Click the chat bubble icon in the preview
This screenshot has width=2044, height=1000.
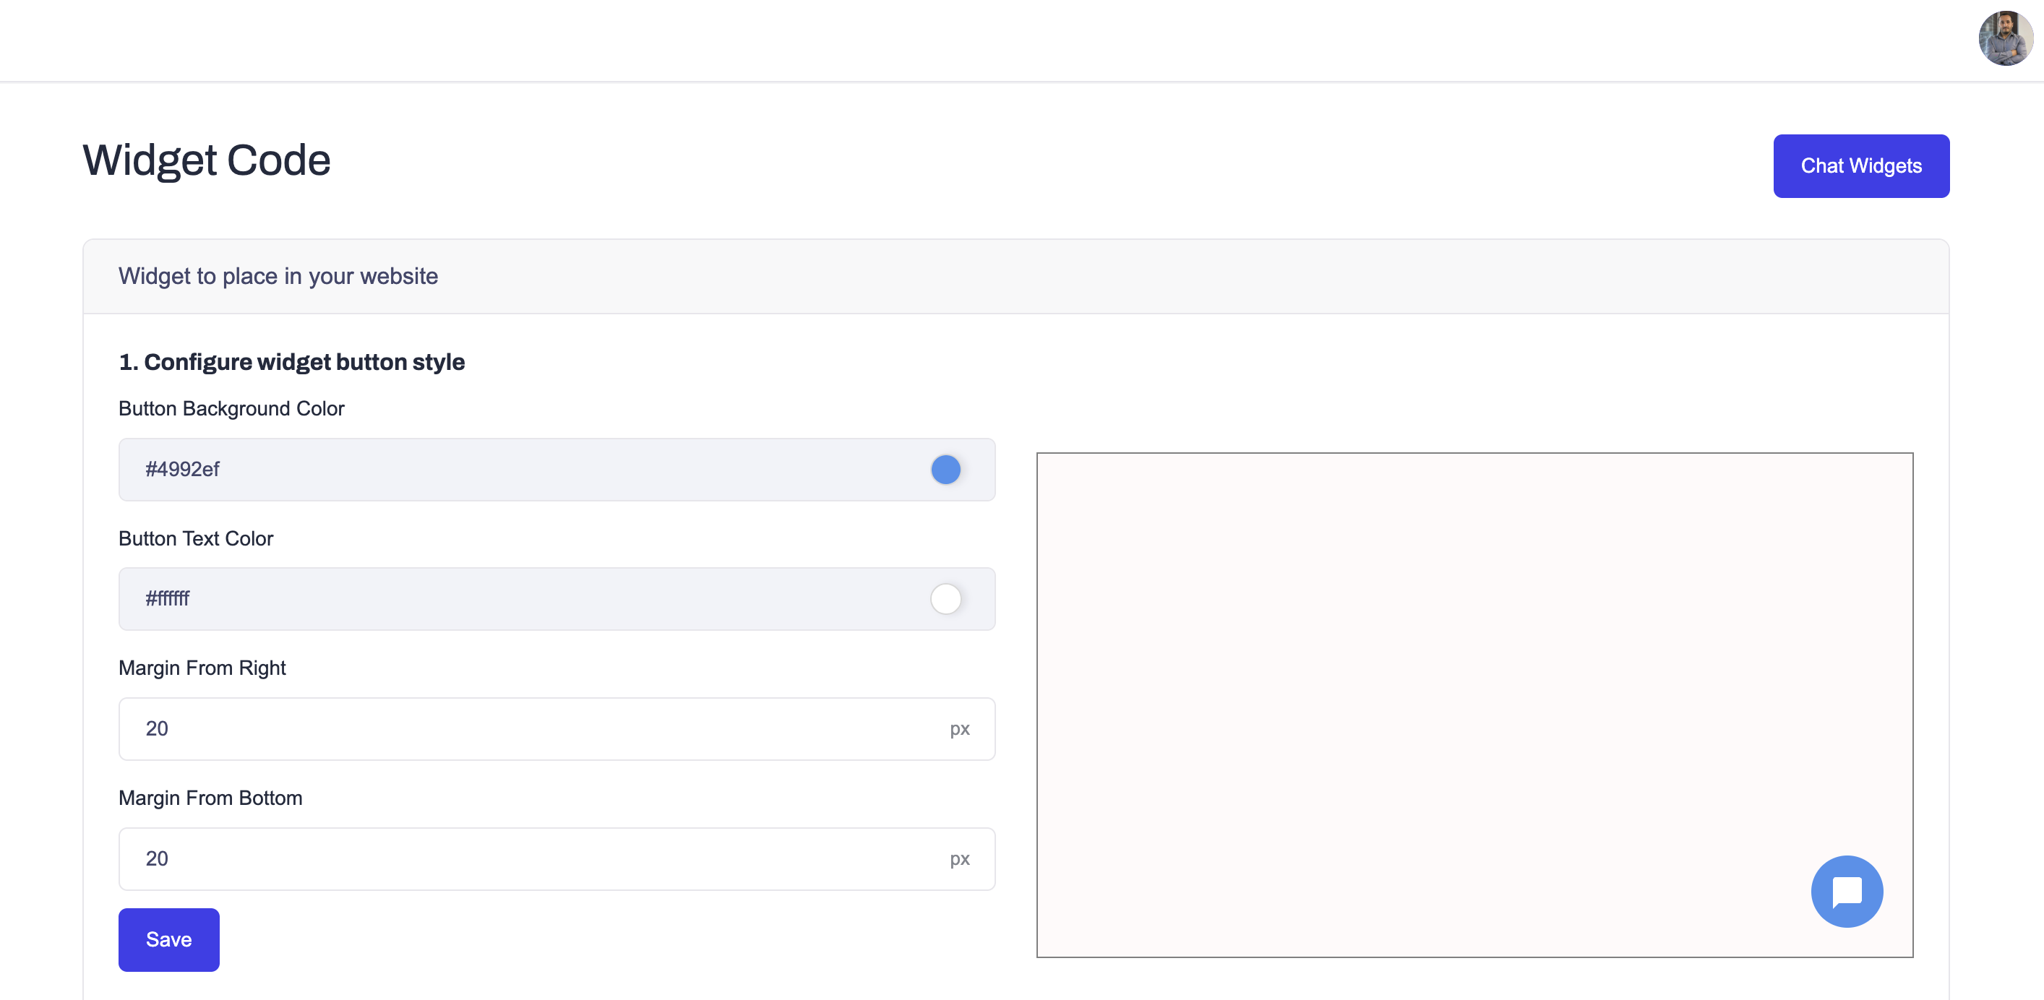(x=1847, y=892)
